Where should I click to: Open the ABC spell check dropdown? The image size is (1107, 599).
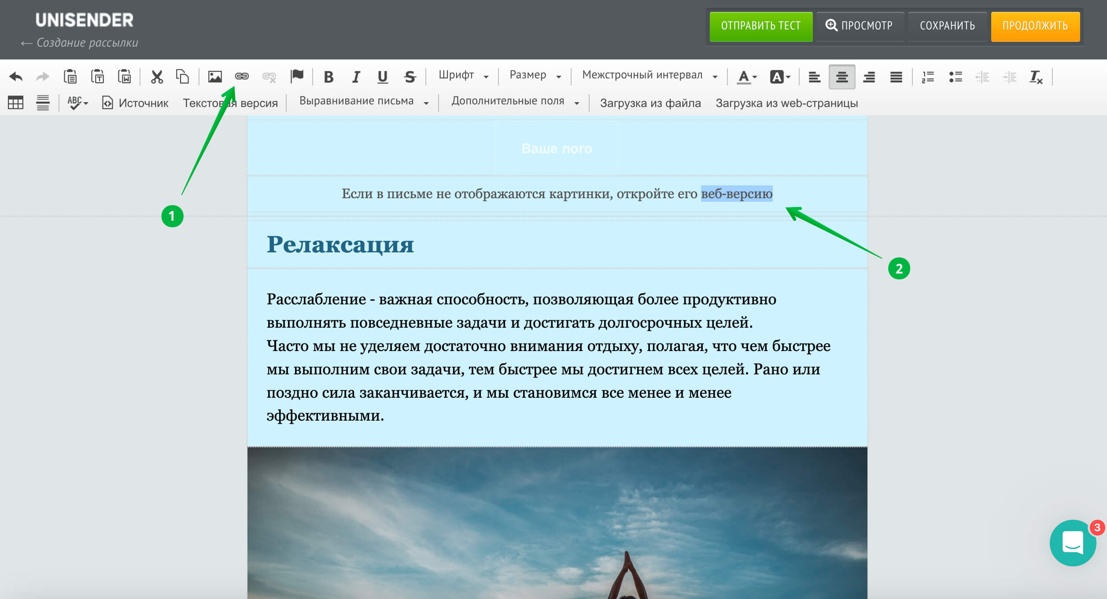pyautogui.click(x=77, y=103)
